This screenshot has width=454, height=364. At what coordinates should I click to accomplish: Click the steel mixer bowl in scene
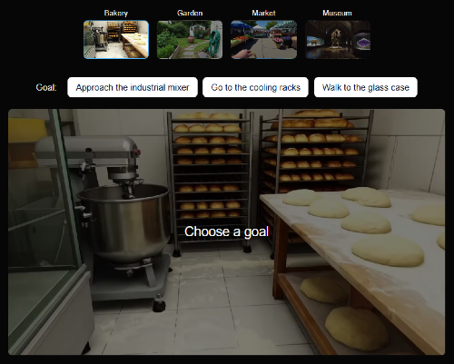click(124, 222)
